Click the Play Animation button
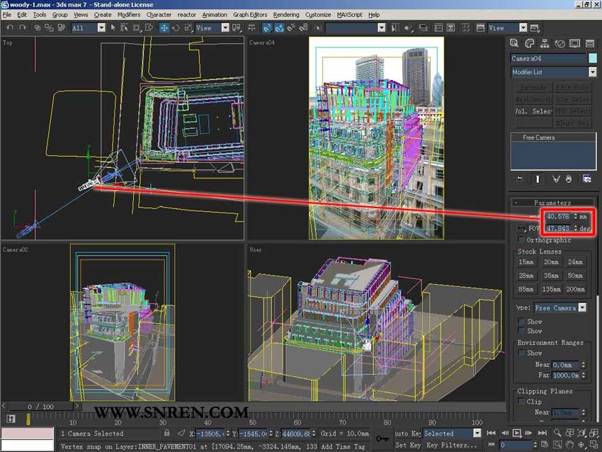The image size is (602, 452). click(517, 433)
